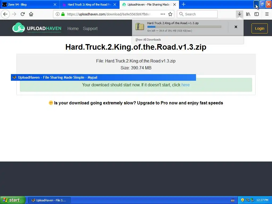This screenshot has width=272, height=204.
Task: Close the Zone 94 - Blog tab
Action: pyautogui.click(x=55, y=5)
